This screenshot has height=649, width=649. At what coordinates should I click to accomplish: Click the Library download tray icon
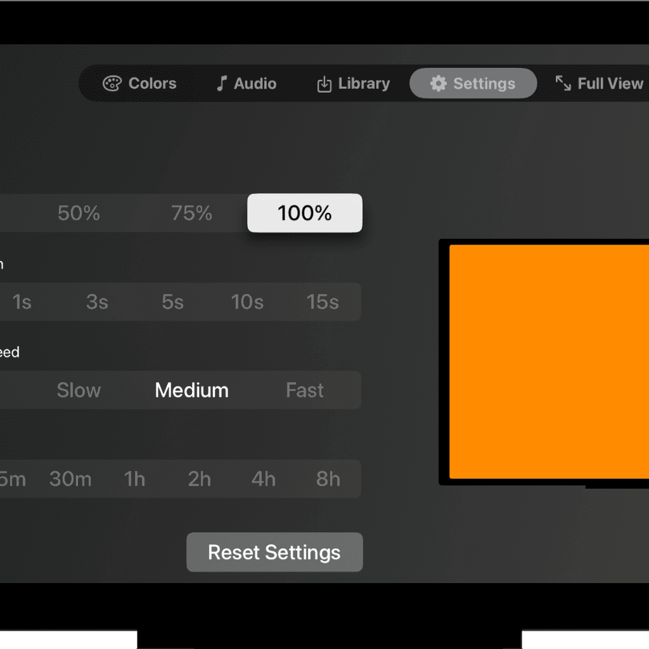(324, 84)
